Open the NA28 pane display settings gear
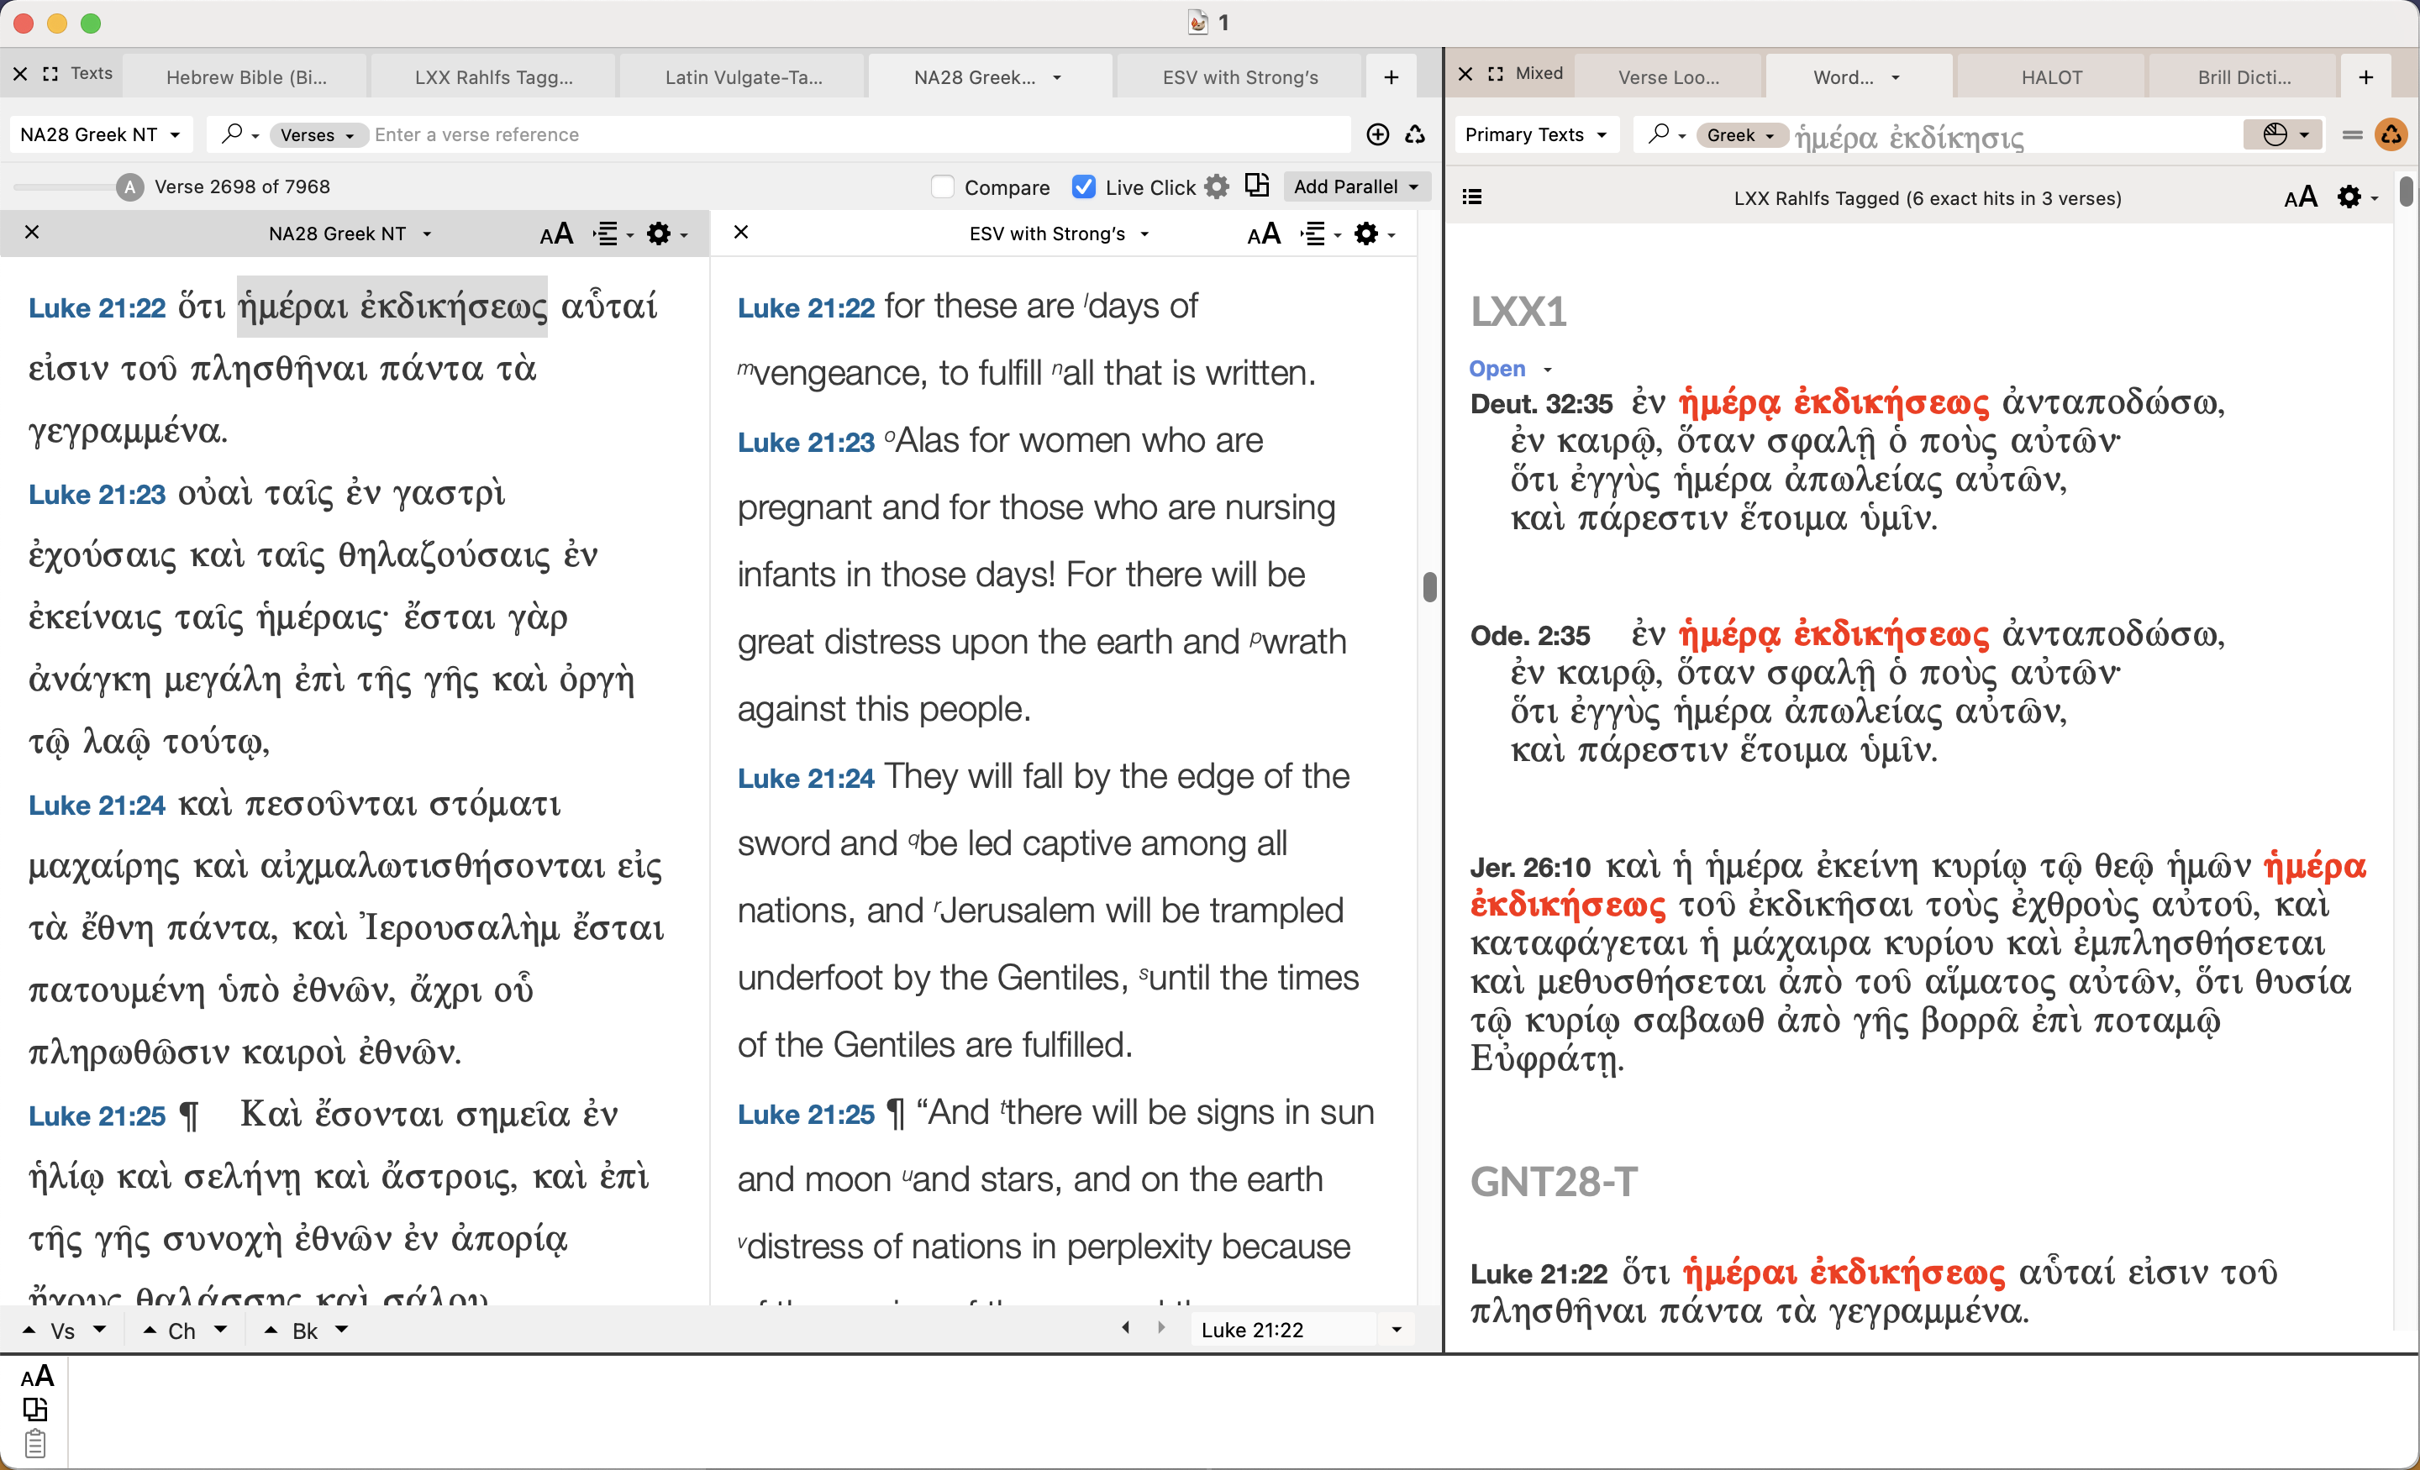Image resolution: width=2420 pixels, height=1470 pixels. 659,234
